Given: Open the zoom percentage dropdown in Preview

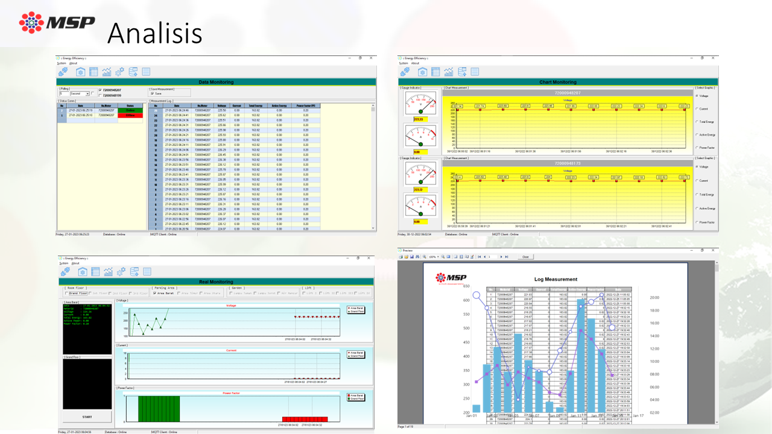Looking at the screenshot, I should click(437, 257).
